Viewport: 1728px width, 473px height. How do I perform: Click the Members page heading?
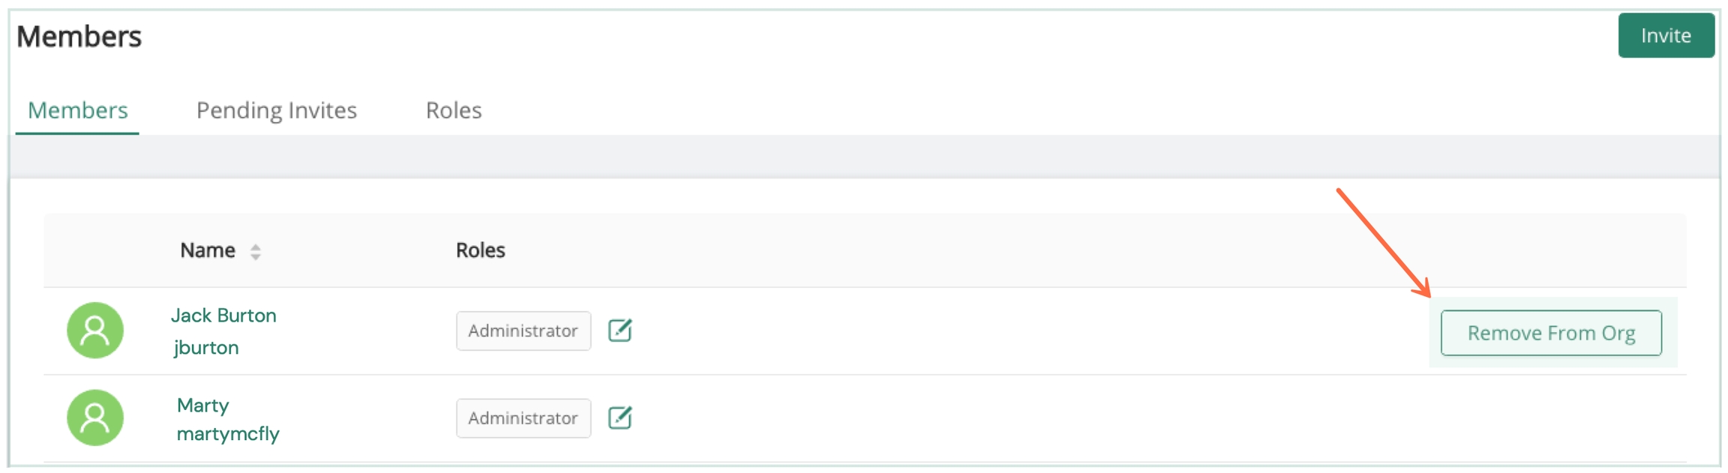(79, 37)
